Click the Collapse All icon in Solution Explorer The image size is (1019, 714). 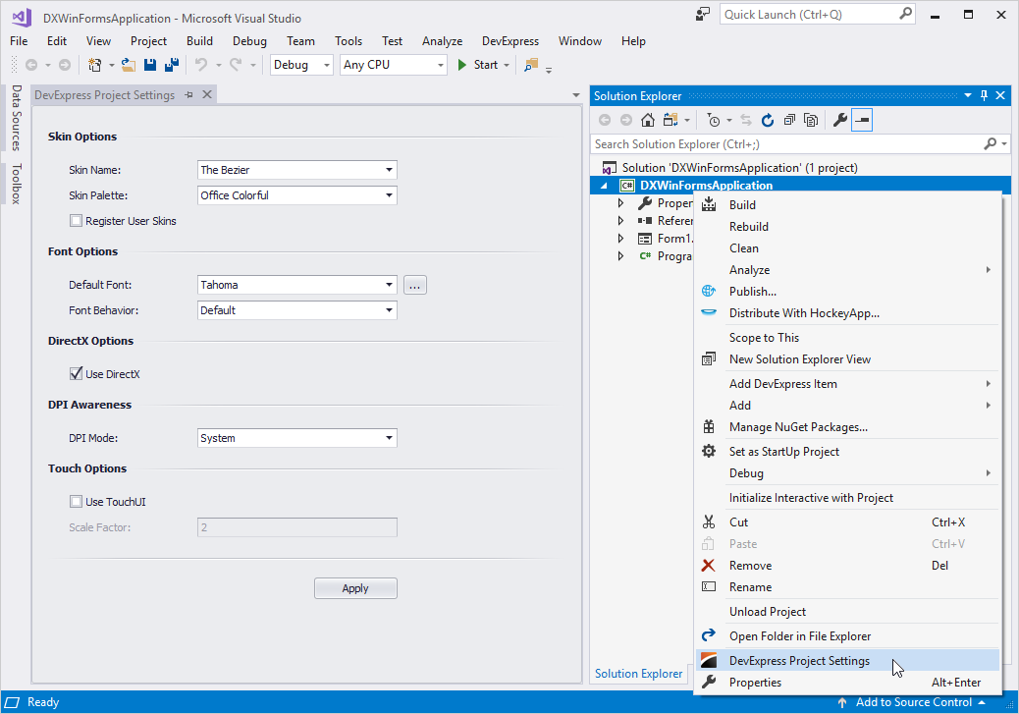click(x=789, y=120)
